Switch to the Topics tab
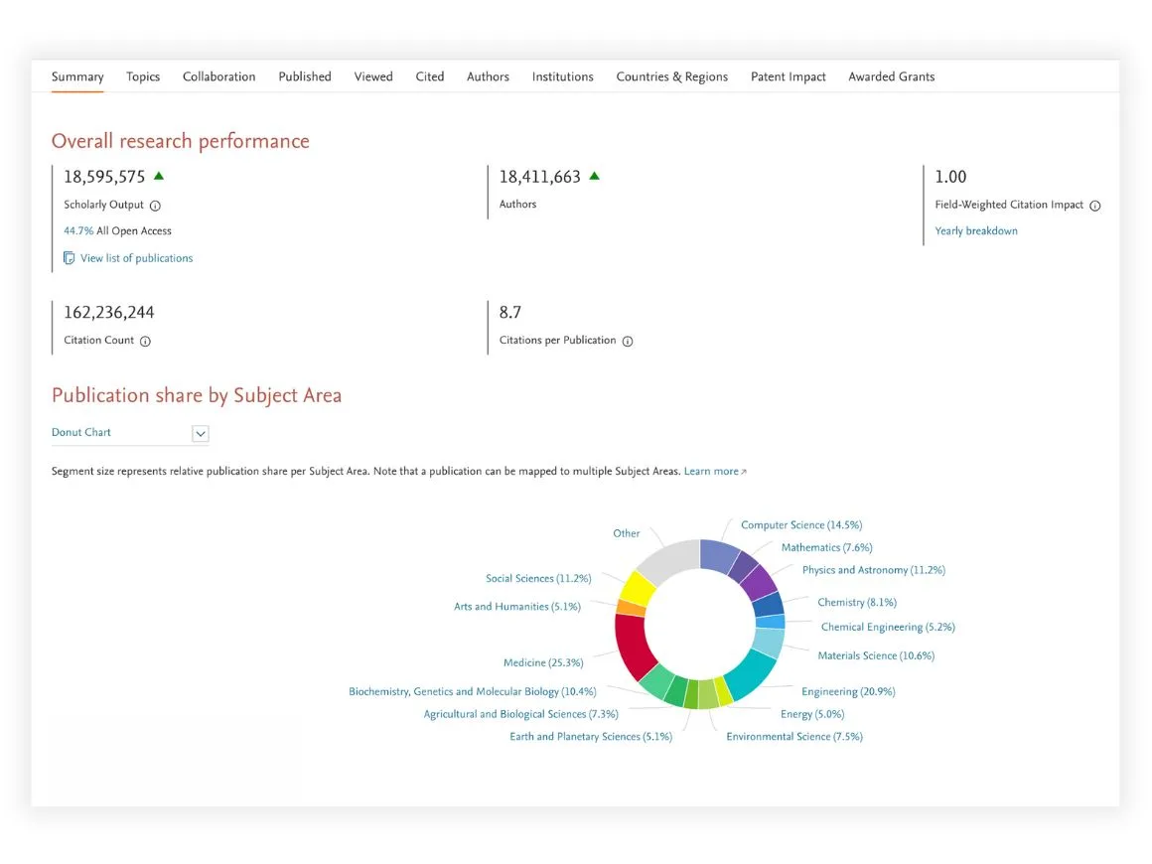 pos(143,76)
